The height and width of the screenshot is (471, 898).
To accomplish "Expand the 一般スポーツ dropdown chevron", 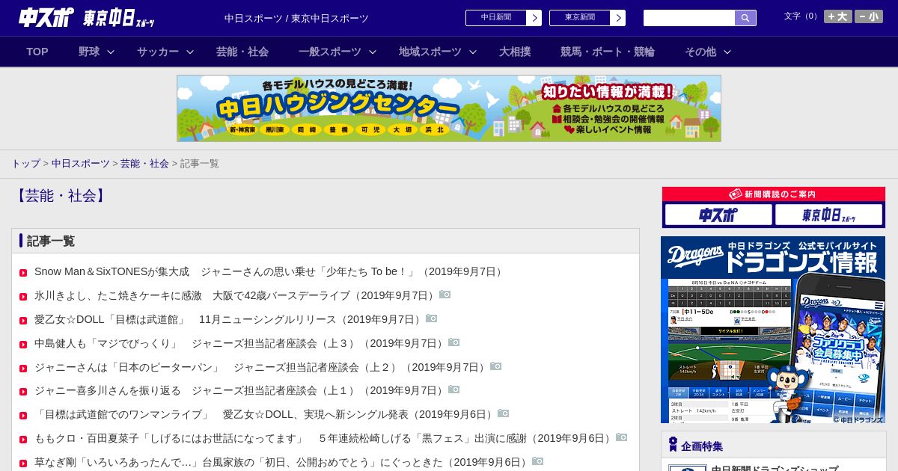I will (373, 52).
